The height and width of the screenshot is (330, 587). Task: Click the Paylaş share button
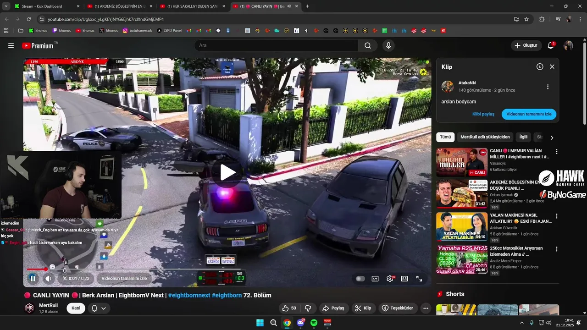pyautogui.click(x=333, y=308)
